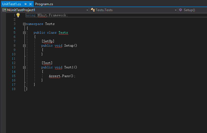Click the Setup() method name in code
The image size is (207, 133).
[x=71, y=46]
